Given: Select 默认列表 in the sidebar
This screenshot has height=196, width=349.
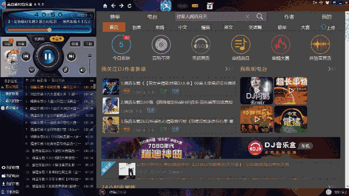Looking at the screenshot, I should click(x=11, y=87).
